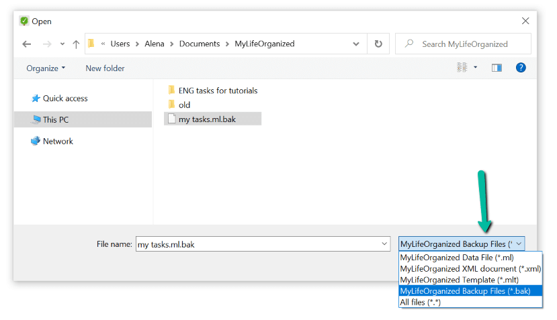Expand the chevron after Documents
The image size is (557, 320).
(227, 44)
